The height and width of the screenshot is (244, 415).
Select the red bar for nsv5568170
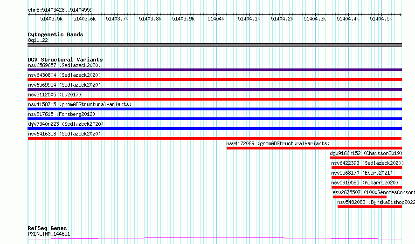[367, 177]
